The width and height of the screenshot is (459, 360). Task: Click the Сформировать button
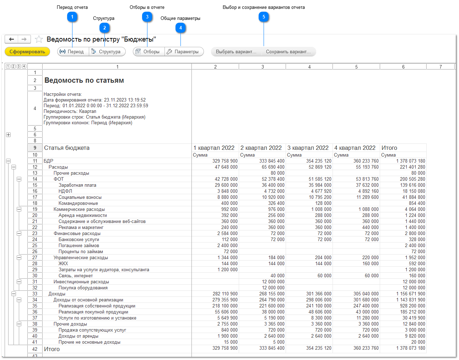coord(27,51)
